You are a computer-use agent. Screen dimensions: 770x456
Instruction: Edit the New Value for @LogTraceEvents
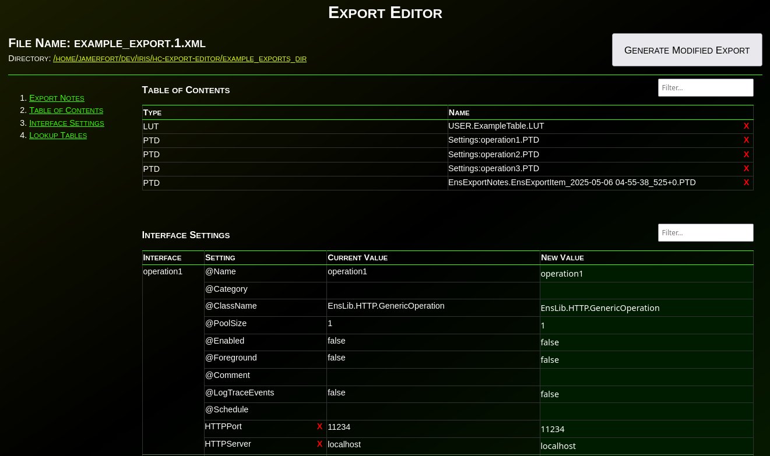(x=646, y=394)
